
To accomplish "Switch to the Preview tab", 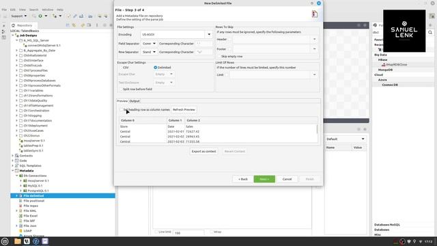I will (122, 101).
